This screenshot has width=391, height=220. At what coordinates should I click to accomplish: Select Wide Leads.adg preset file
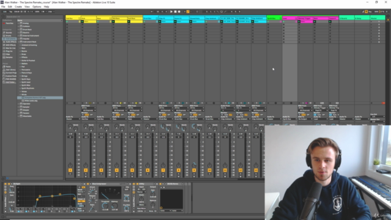click(x=31, y=101)
